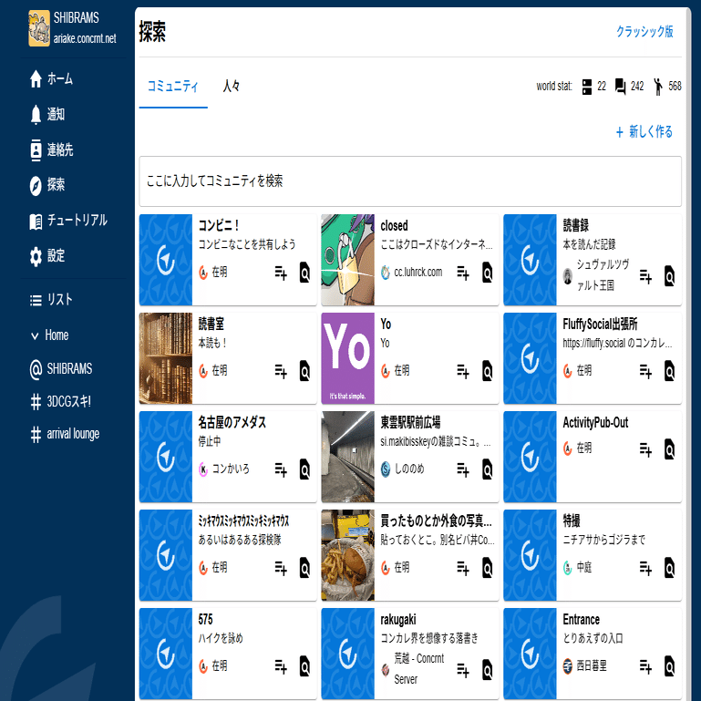Preview the Entrance community
Viewport: 701px width, 701px height.
669,666
